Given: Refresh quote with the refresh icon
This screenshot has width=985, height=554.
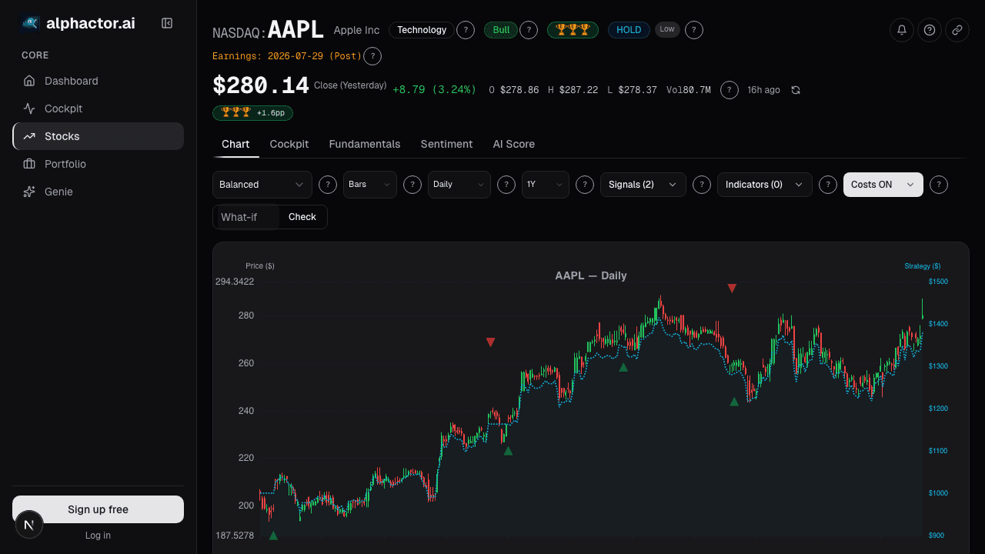Looking at the screenshot, I should (796, 90).
